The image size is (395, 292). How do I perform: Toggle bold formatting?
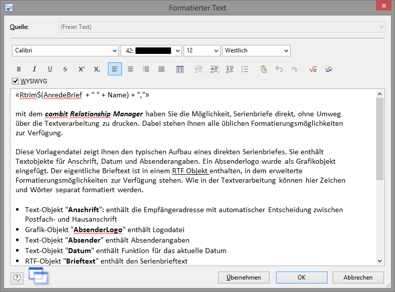[19, 69]
